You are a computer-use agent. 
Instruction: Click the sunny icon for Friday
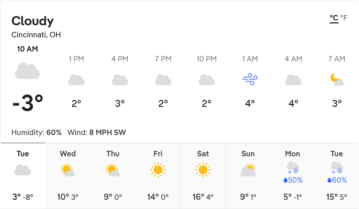[x=158, y=170]
